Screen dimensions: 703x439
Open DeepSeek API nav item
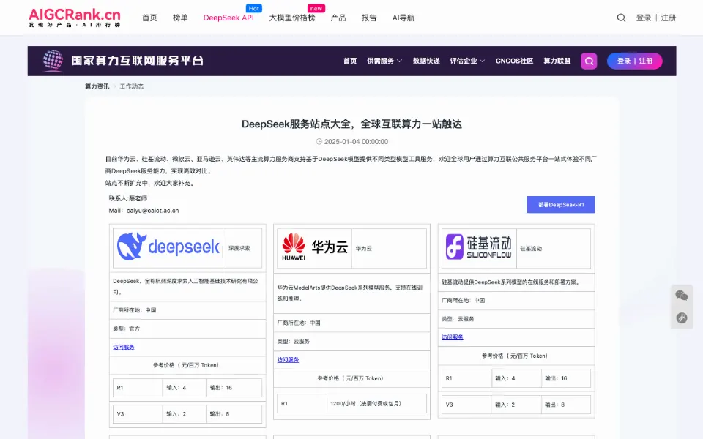(228, 18)
